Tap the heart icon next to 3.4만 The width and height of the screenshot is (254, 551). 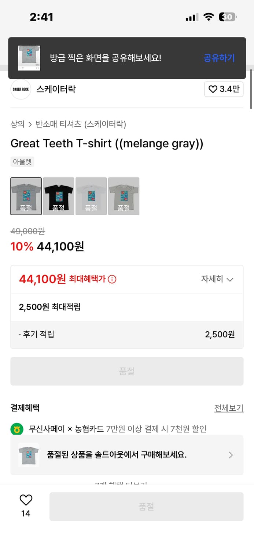click(214, 89)
